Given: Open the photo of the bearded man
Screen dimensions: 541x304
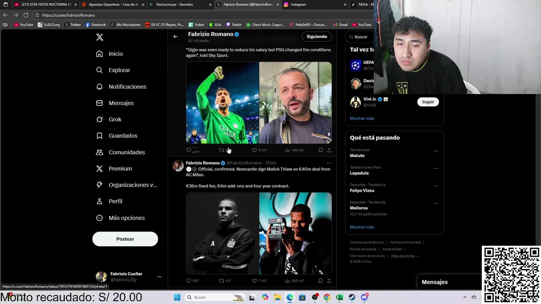Looking at the screenshot, I should pos(295,103).
